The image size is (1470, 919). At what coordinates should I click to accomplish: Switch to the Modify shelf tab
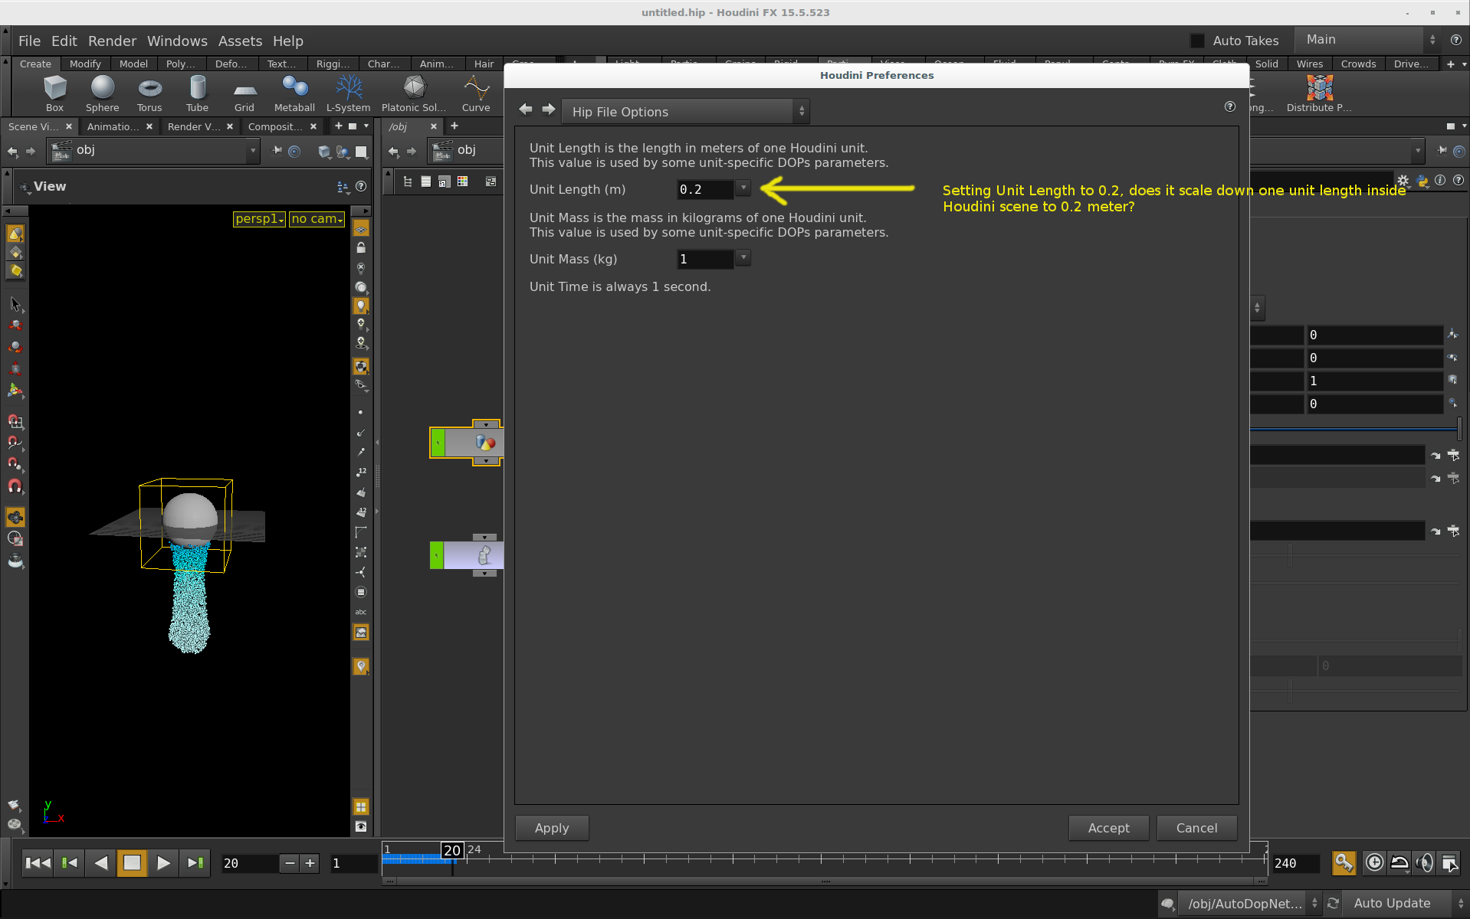[85, 64]
